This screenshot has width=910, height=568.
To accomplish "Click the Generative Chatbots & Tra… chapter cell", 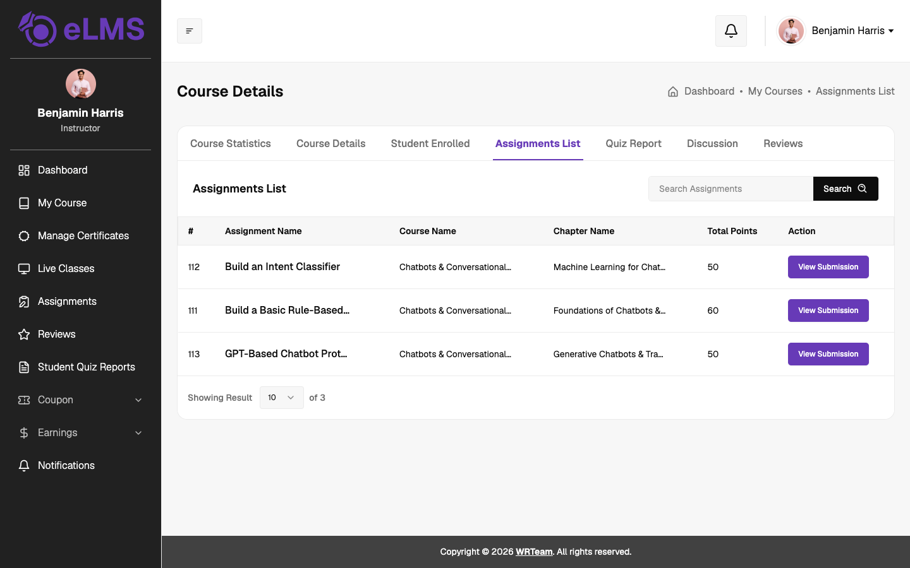I will (609, 354).
